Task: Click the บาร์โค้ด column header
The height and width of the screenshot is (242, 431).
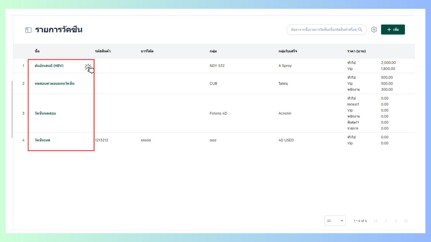Action: [x=147, y=51]
